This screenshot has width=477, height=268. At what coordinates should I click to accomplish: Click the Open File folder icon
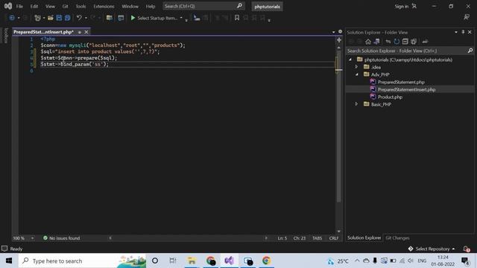pos(50,18)
